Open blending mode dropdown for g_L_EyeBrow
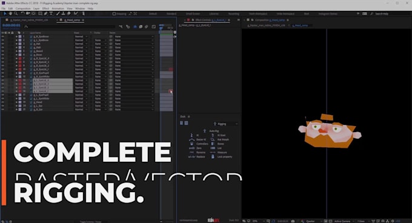 (81, 40)
